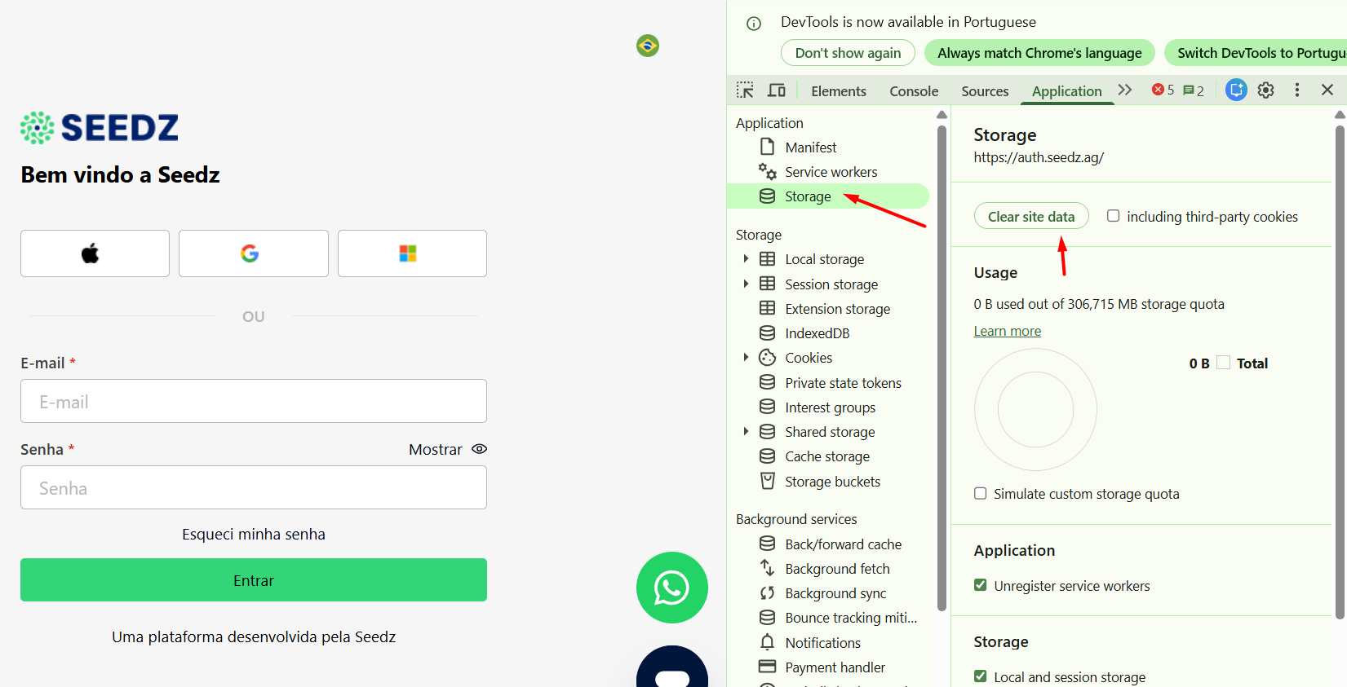Sign in with the Google icon button
The width and height of the screenshot is (1347, 687).
pyautogui.click(x=253, y=253)
